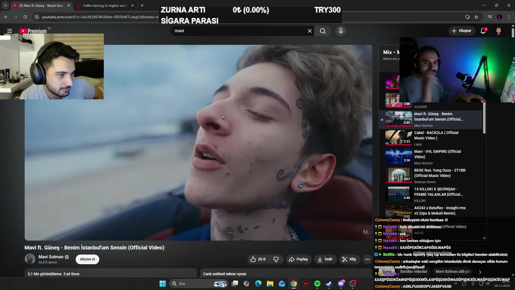Start voice search with the microphone icon
Viewport: 515px width, 290px height.
[341, 31]
